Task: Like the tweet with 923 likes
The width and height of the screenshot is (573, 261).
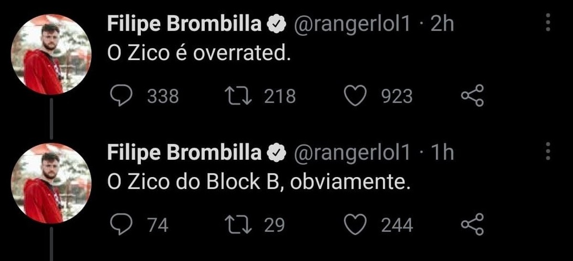Action: tap(354, 96)
